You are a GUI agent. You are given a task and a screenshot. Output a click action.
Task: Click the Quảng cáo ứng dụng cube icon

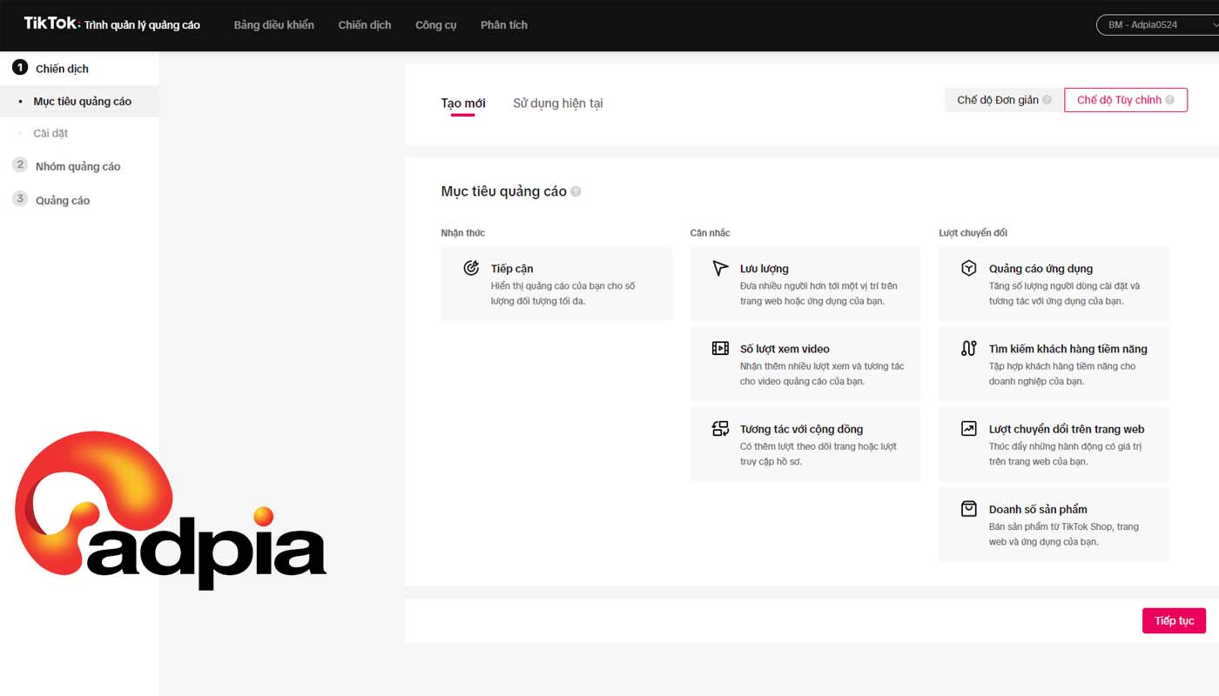click(969, 268)
